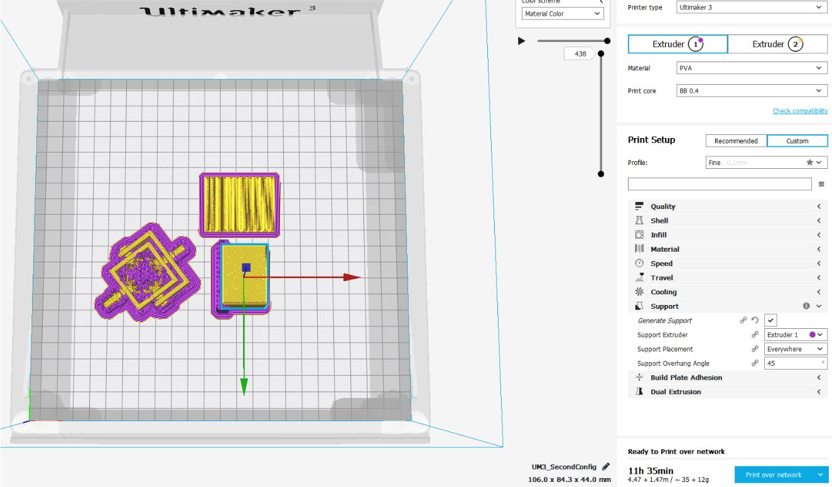Open the Print core BB 0.4 dropdown

[x=751, y=91]
